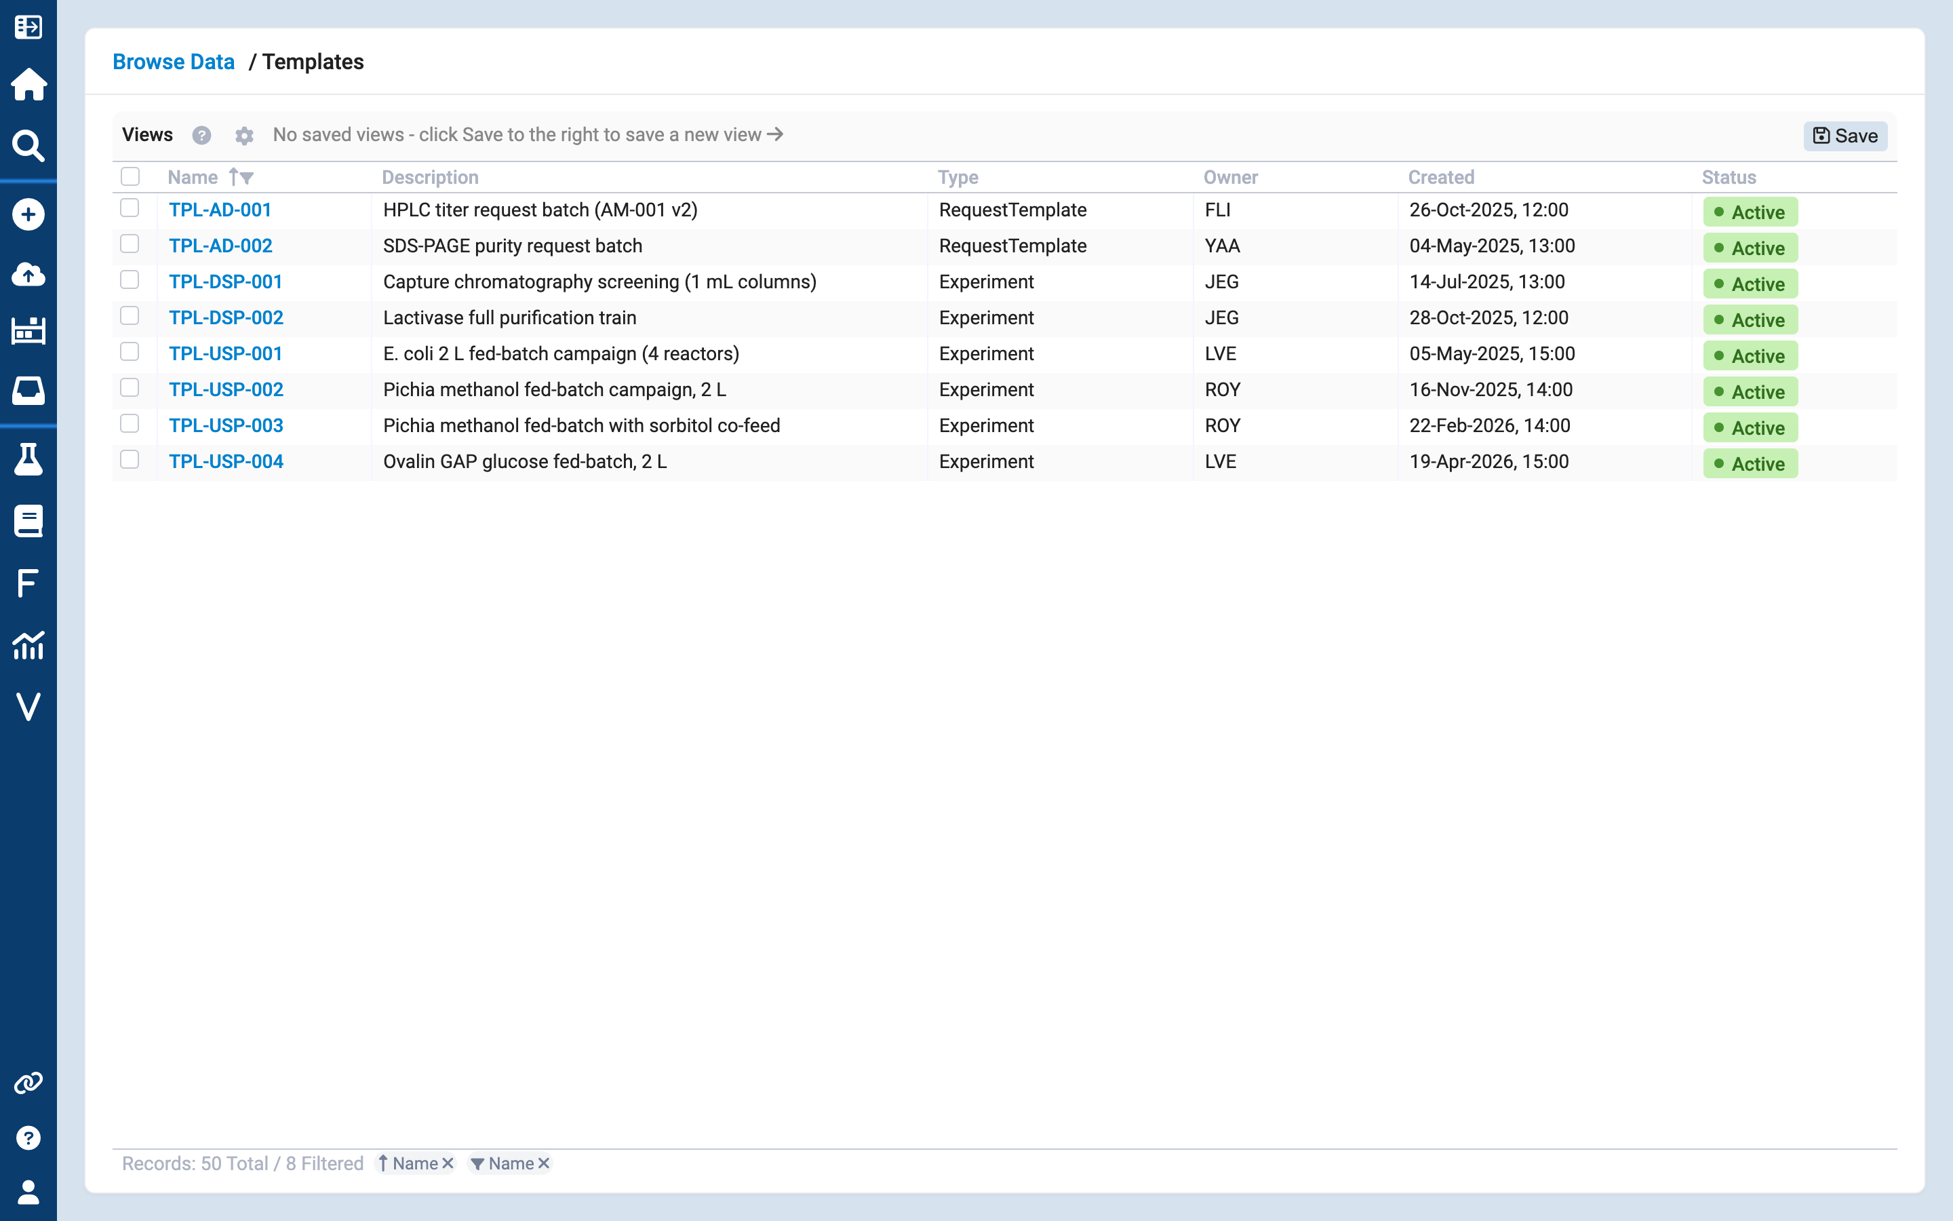
Task: Toggle the select-all header checkbox
Action: coord(130,176)
